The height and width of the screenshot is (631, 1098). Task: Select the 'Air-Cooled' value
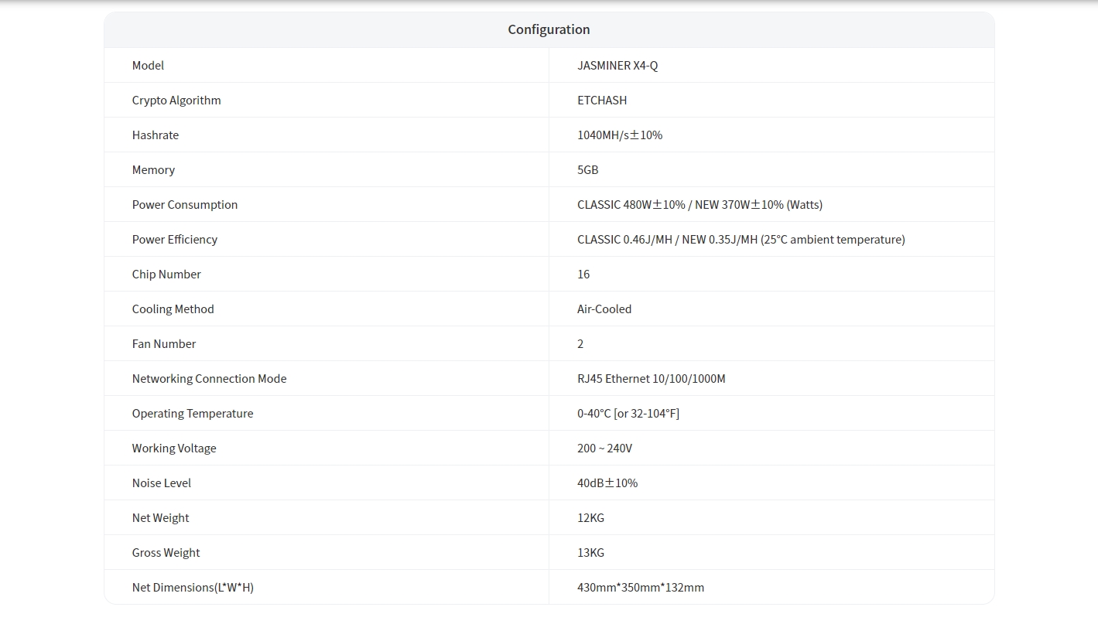[x=604, y=309]
